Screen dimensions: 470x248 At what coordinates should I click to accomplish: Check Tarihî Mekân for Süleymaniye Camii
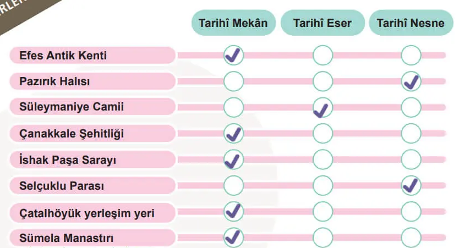(x=233, y=107)
